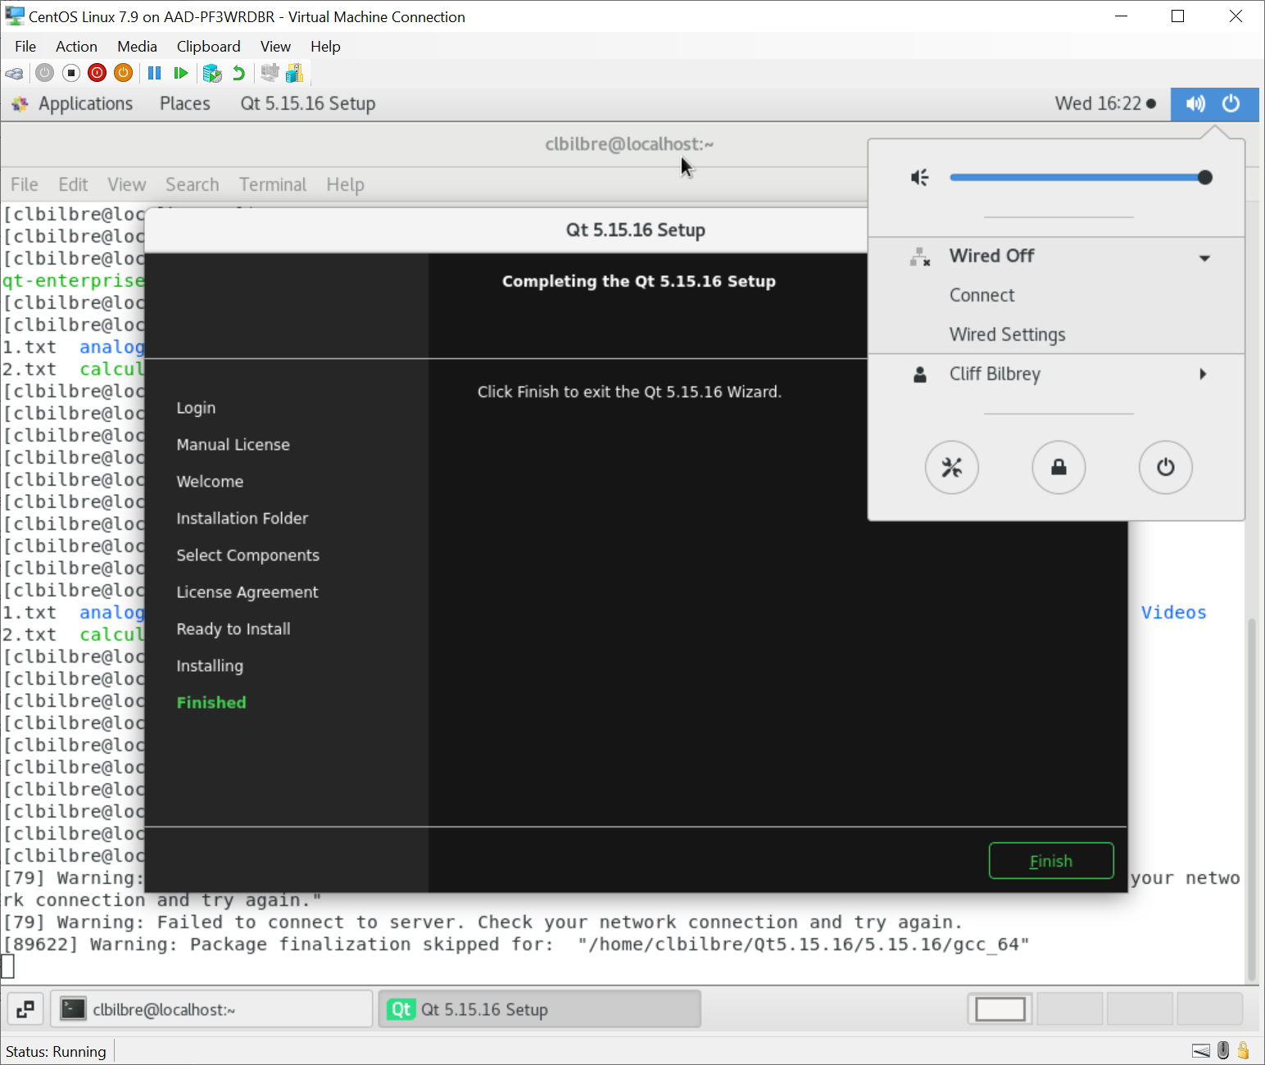This screenshot has height=1065, width=1265.
Task: Open the terminal Search menu
Action: point(193,184)
